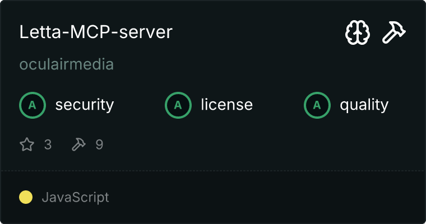The image size is (426, 224).
Task: Click the yellow JavaScript language dot
Action: pyautogui.click(x=26, y=197)
